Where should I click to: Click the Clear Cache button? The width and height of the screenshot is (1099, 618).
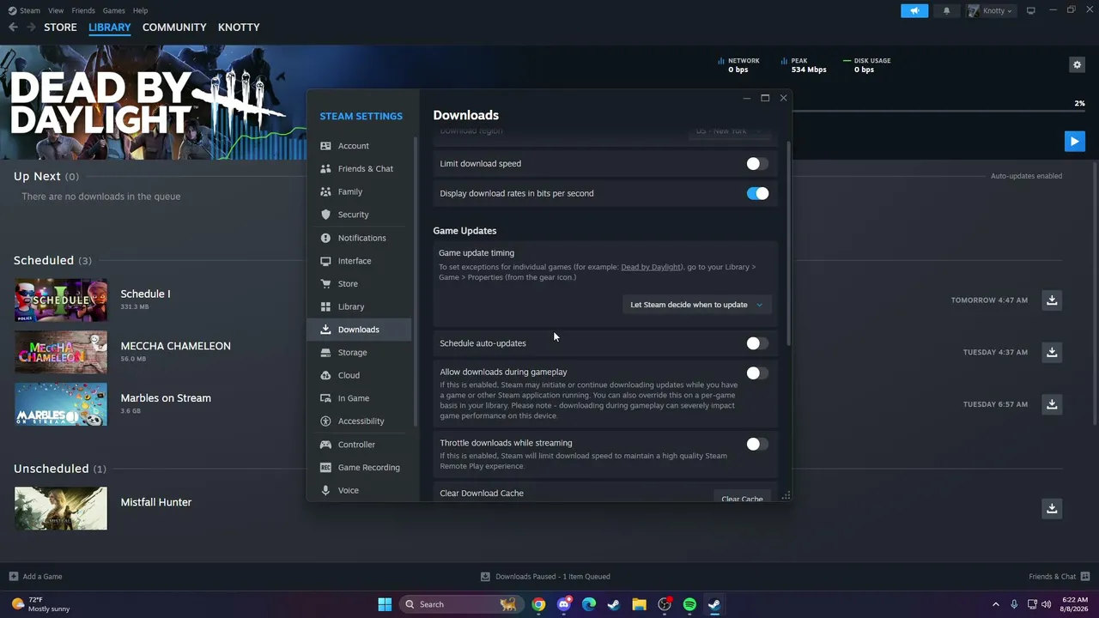point(742,497)
